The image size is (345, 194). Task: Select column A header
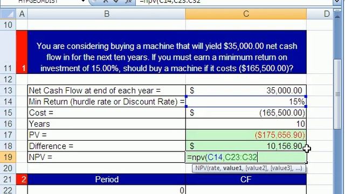coord(22,14)
